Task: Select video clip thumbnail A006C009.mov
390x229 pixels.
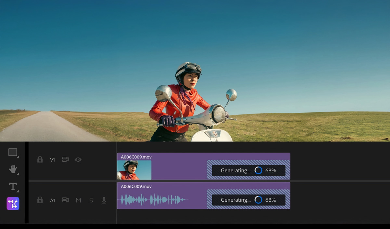Action: tap(134, 170)
